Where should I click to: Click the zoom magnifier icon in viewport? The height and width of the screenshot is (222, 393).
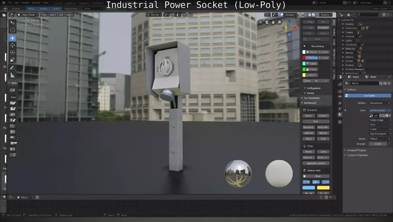point(279,22)
